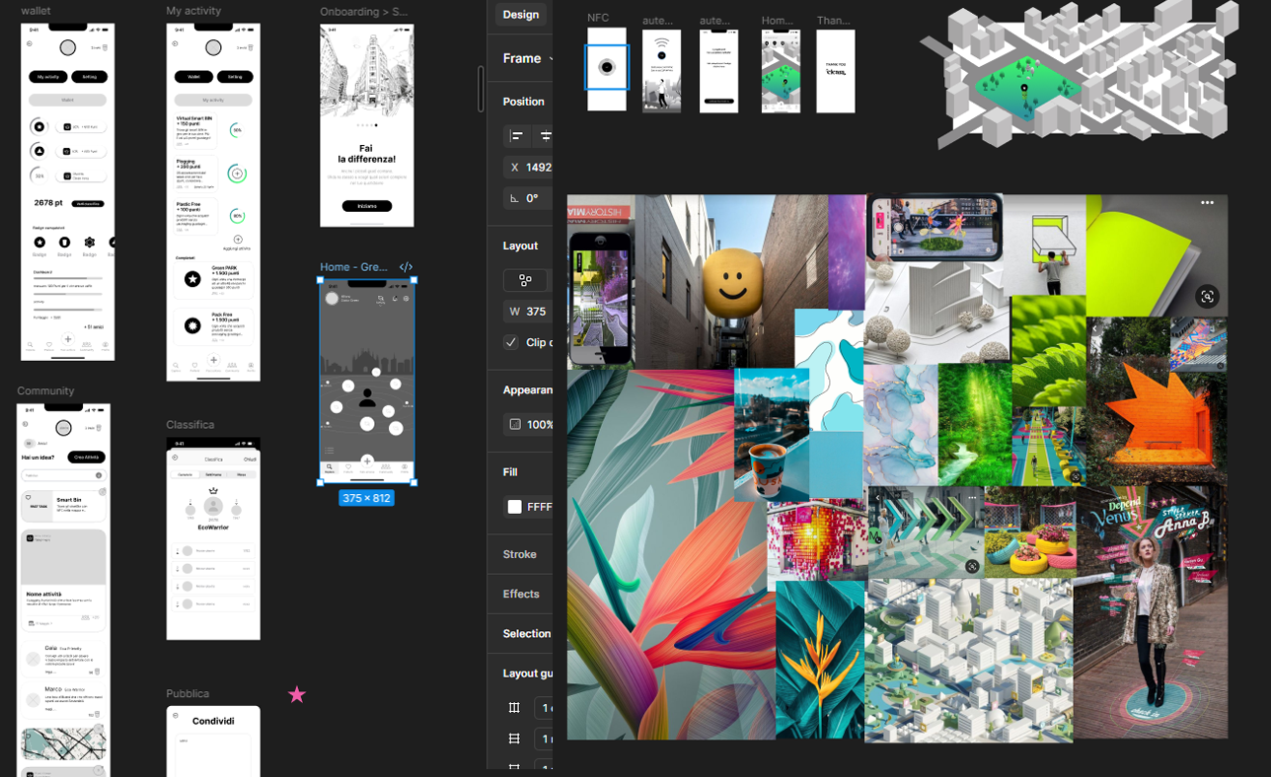The image size is (1271, 777).
Task: Switch to the Design tab
Action: point(520,14)
